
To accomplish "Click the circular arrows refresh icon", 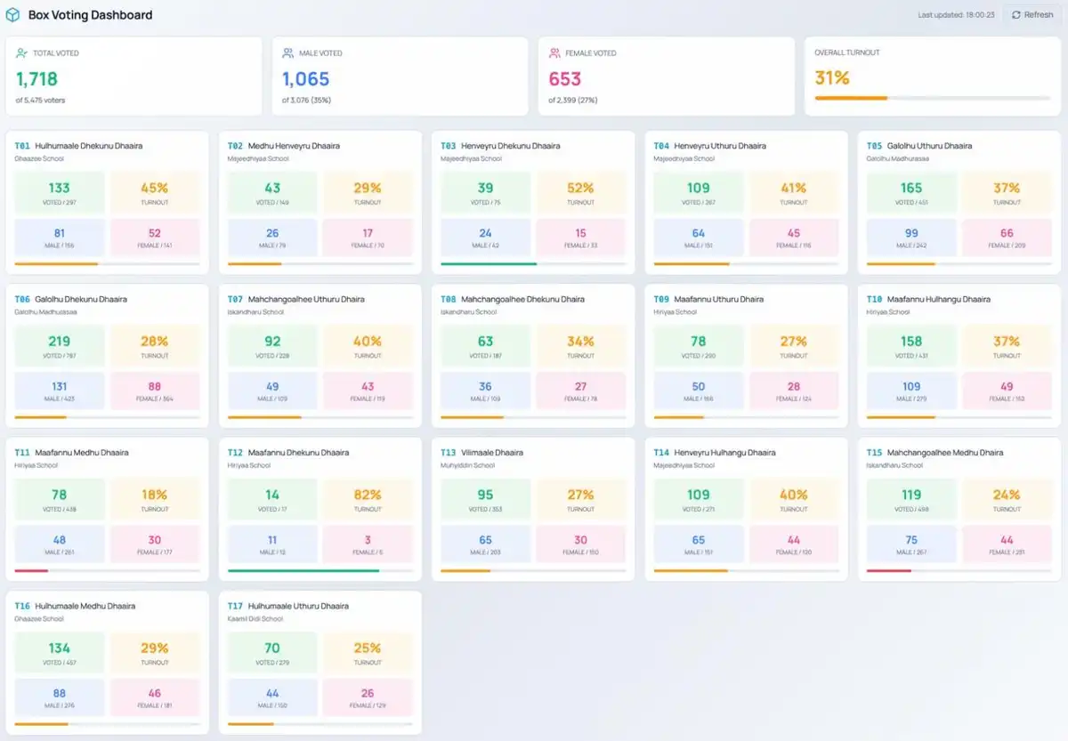I will (1015, 15).
